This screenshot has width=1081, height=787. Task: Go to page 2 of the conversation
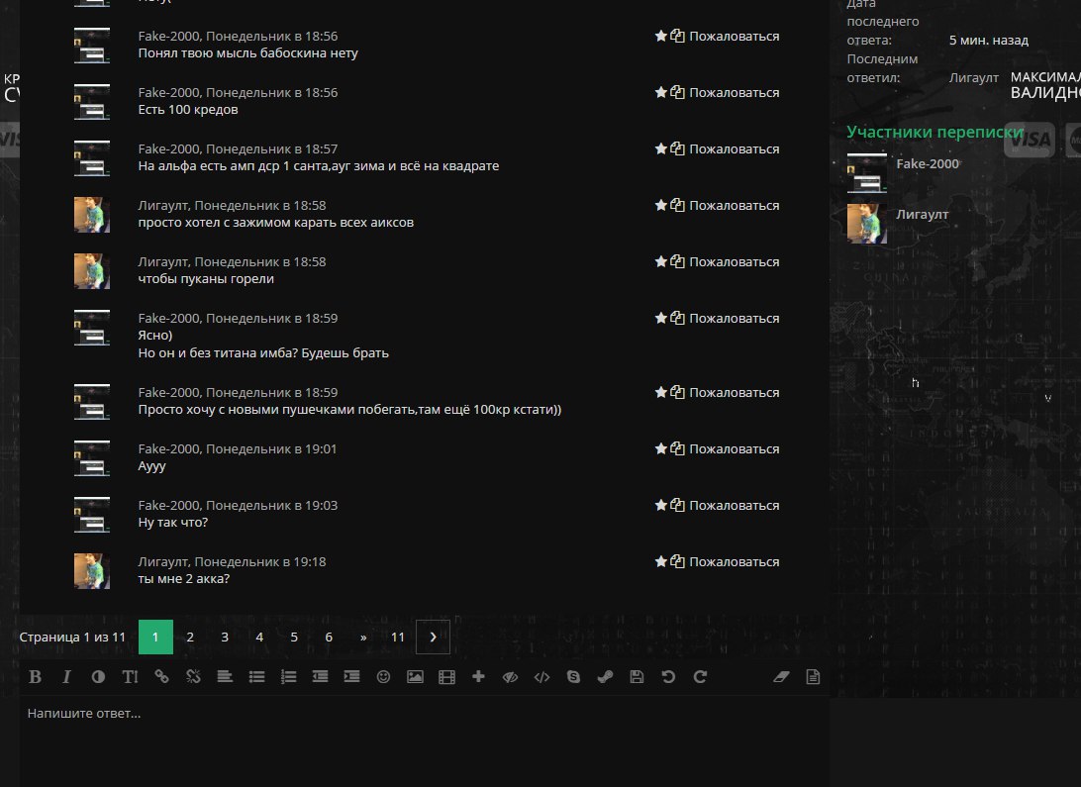click(190, 637)
